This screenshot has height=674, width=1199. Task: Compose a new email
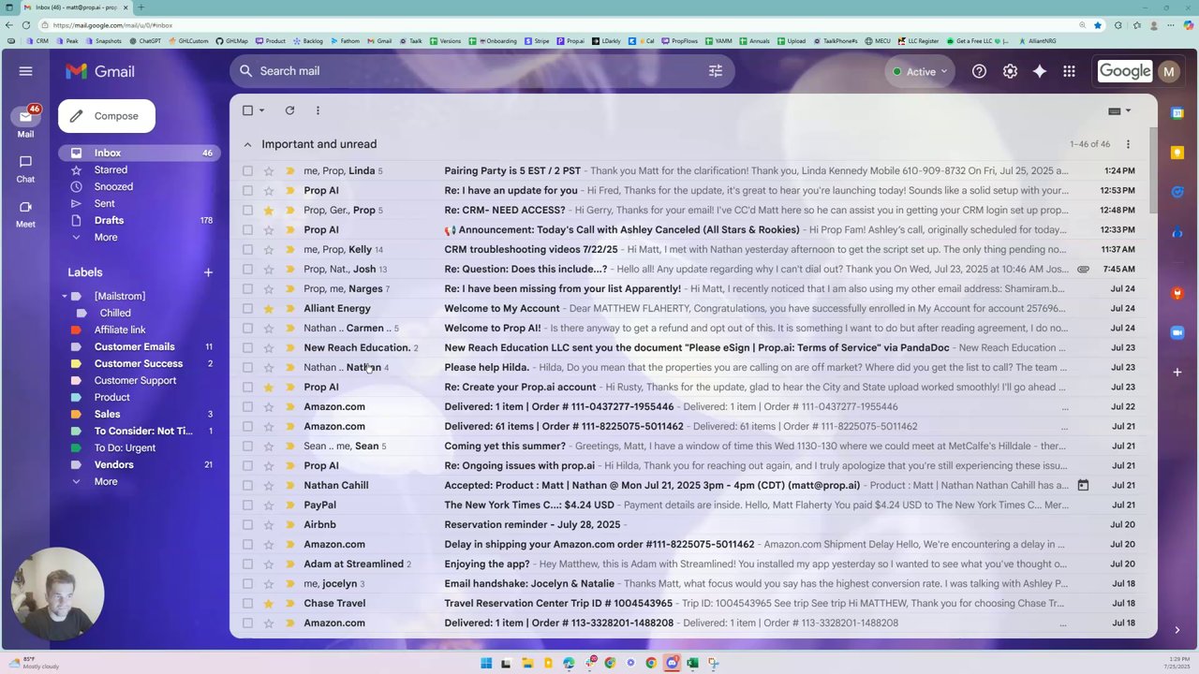pyautogui.click(x=106, y=116)
